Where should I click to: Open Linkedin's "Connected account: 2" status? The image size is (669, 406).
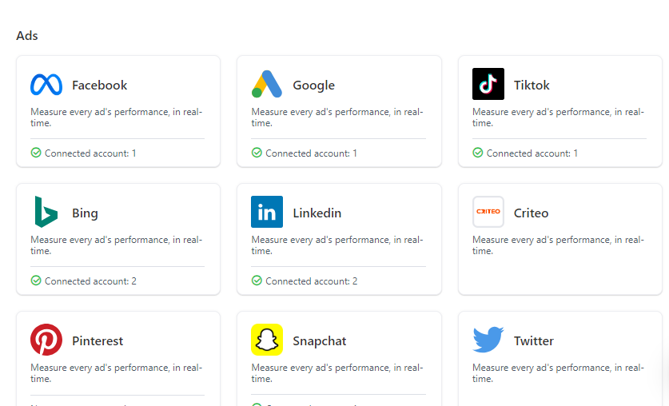point(311,281)
